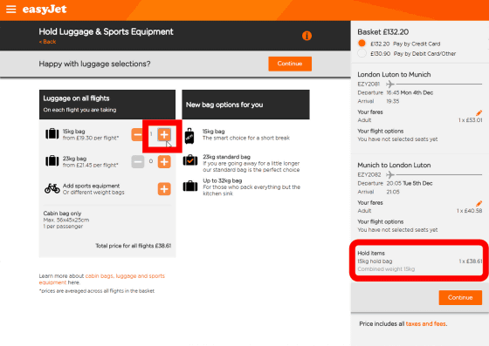The width and height of the screenshot is (489, 346).
Task: Click the Up to 32kg bag icon
Action: click(190, 186)
